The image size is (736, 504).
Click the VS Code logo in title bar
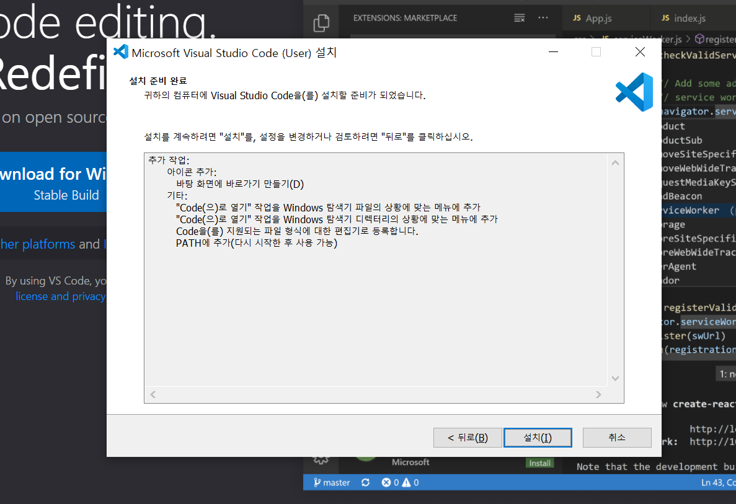tap(121, 51)
